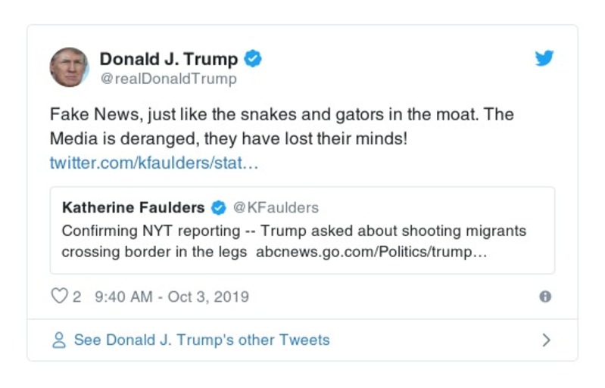605x388 pixels.
Task: Click the display name "Donald J. Trump"
Action: (x=169, y=59)
